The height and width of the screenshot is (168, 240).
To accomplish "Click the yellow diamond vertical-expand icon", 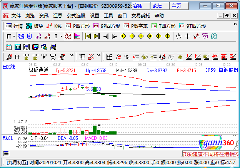I will coord(167,36).
